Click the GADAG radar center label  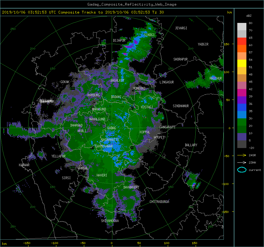pos(111,128)
